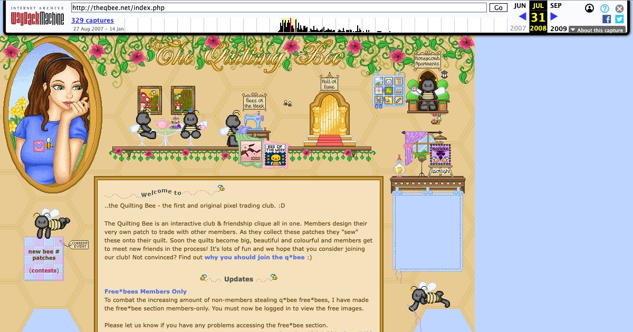Open the help question-mark icon
This screenshot has height=332, width=633.
[x=604, y=8]
